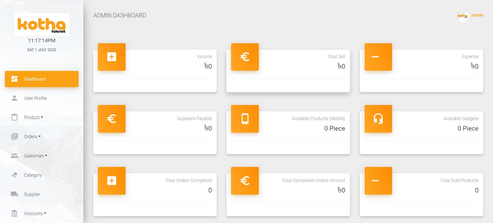
Task: Click the Total Sold Products minus icon
Action: pos(378,181)
